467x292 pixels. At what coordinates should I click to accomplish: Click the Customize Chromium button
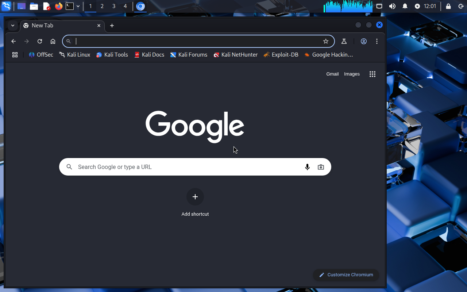[346, 275]
